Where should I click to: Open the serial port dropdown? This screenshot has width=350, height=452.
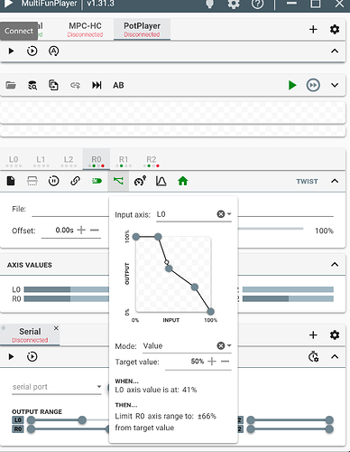coord(57,387)
